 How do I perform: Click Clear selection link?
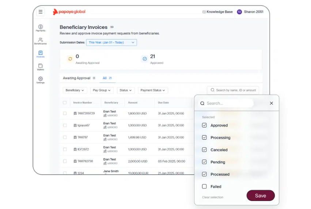click(x=213, y=197)
